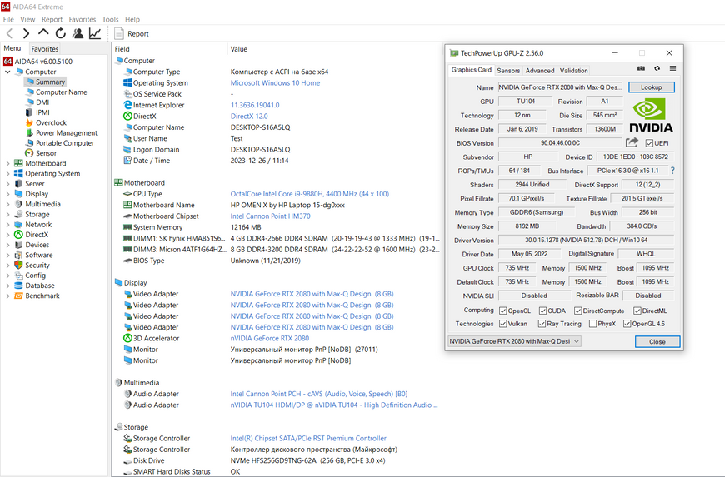The width and height of the screenshot is (725, 477).
Task: Expand the Display tree node
Action: point(7,194)
